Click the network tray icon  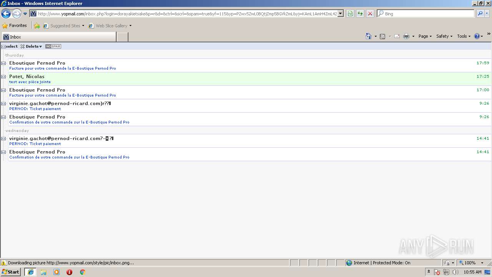click(446, 272)
